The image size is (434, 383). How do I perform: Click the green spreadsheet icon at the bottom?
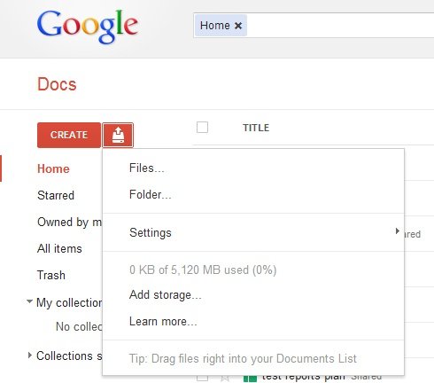click(250, 379)
